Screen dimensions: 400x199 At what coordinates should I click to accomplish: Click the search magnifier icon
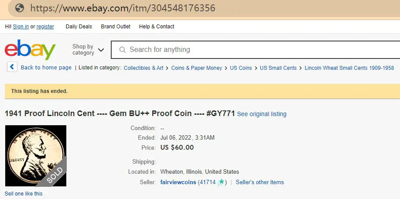tap(123, 49)
